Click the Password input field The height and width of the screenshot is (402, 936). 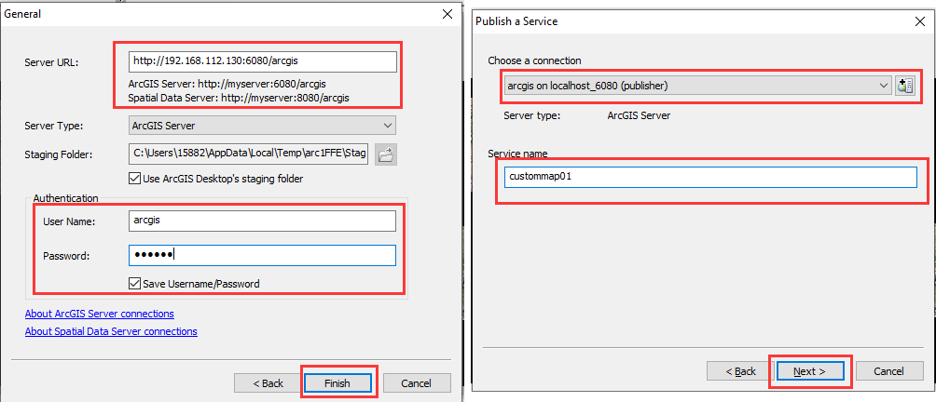[x=262, y=256]
